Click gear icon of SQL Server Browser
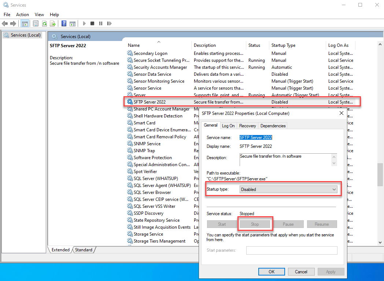The height and width of the screenshot is (281, 384). pos(130,192)
